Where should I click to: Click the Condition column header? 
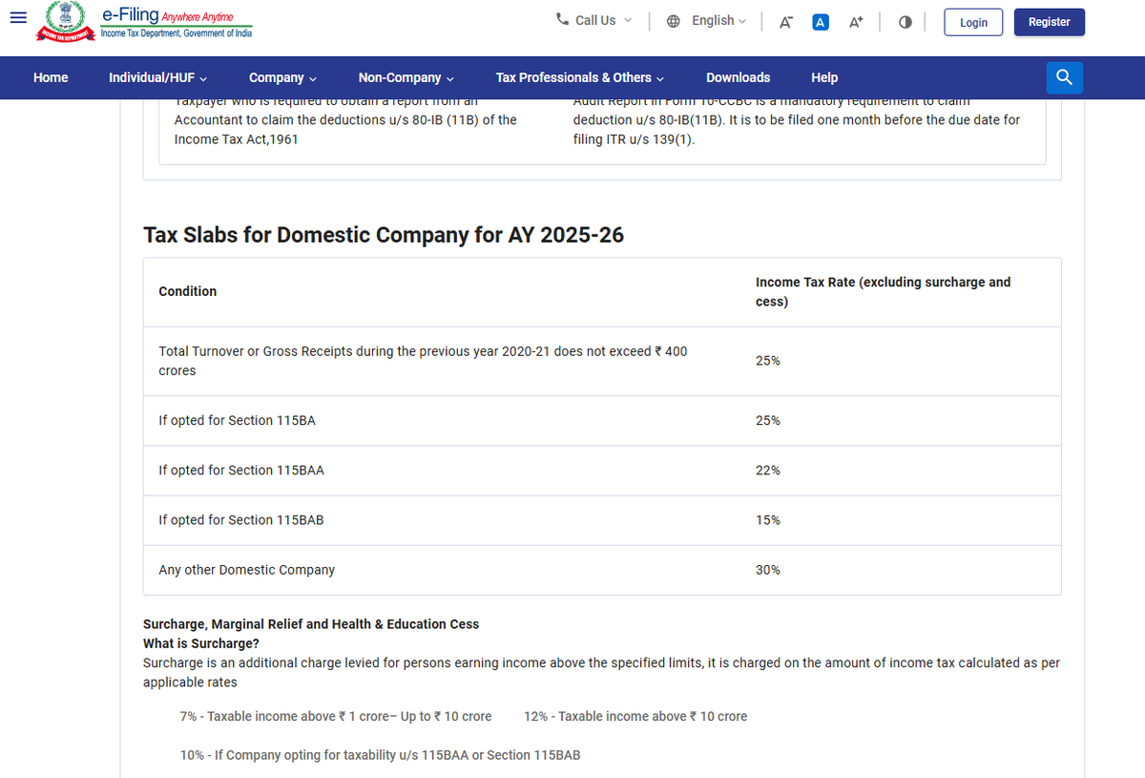[188, 291]
